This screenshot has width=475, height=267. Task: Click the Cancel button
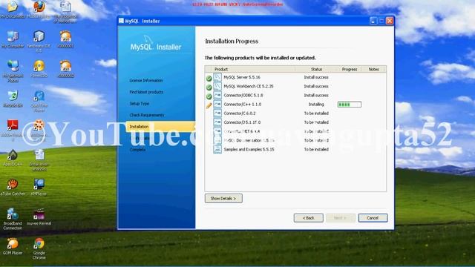[373, 218]
